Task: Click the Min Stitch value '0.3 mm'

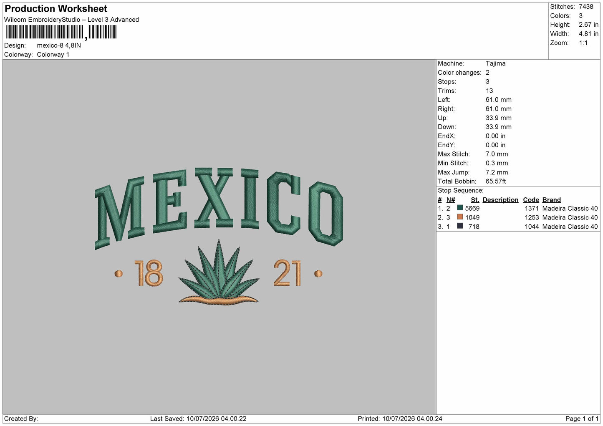Action: click(497, 163)
